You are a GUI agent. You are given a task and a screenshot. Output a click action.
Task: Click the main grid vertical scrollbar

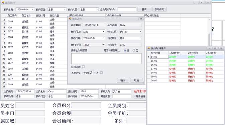tap(209, 53)
